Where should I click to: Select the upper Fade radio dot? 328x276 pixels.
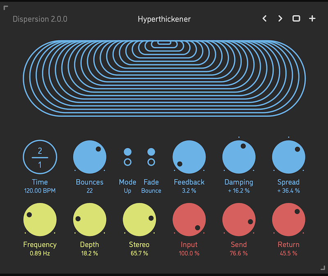click(x=151, y=152)
